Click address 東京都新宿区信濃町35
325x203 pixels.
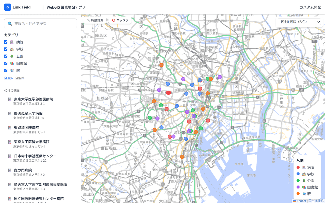point(29,118)
